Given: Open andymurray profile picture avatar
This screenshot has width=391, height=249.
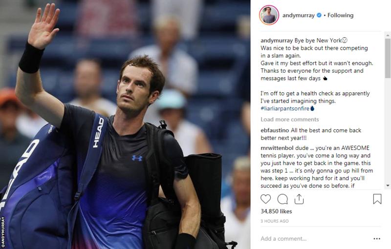Looking at the screenshot, I should pyautogui.click(x=269, y=15).
